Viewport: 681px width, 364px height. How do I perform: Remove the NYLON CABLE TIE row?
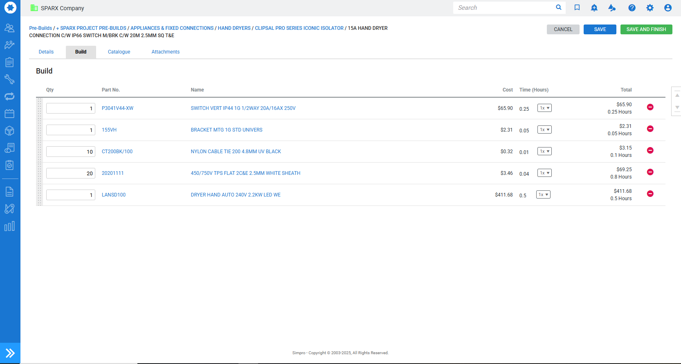[x=650, y=150]
